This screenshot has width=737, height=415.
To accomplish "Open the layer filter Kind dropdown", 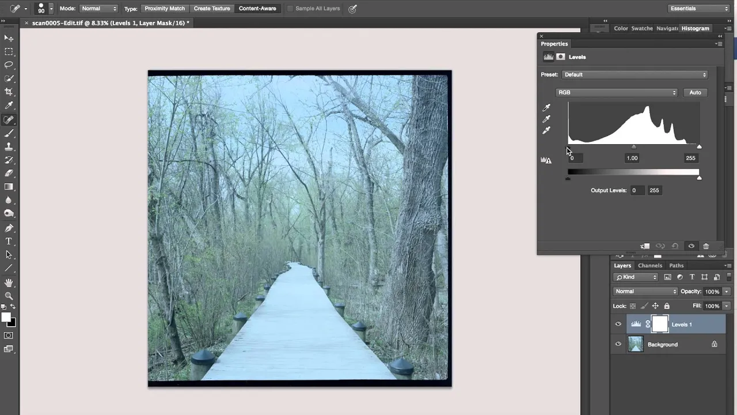I will click(x=636, y=277).
